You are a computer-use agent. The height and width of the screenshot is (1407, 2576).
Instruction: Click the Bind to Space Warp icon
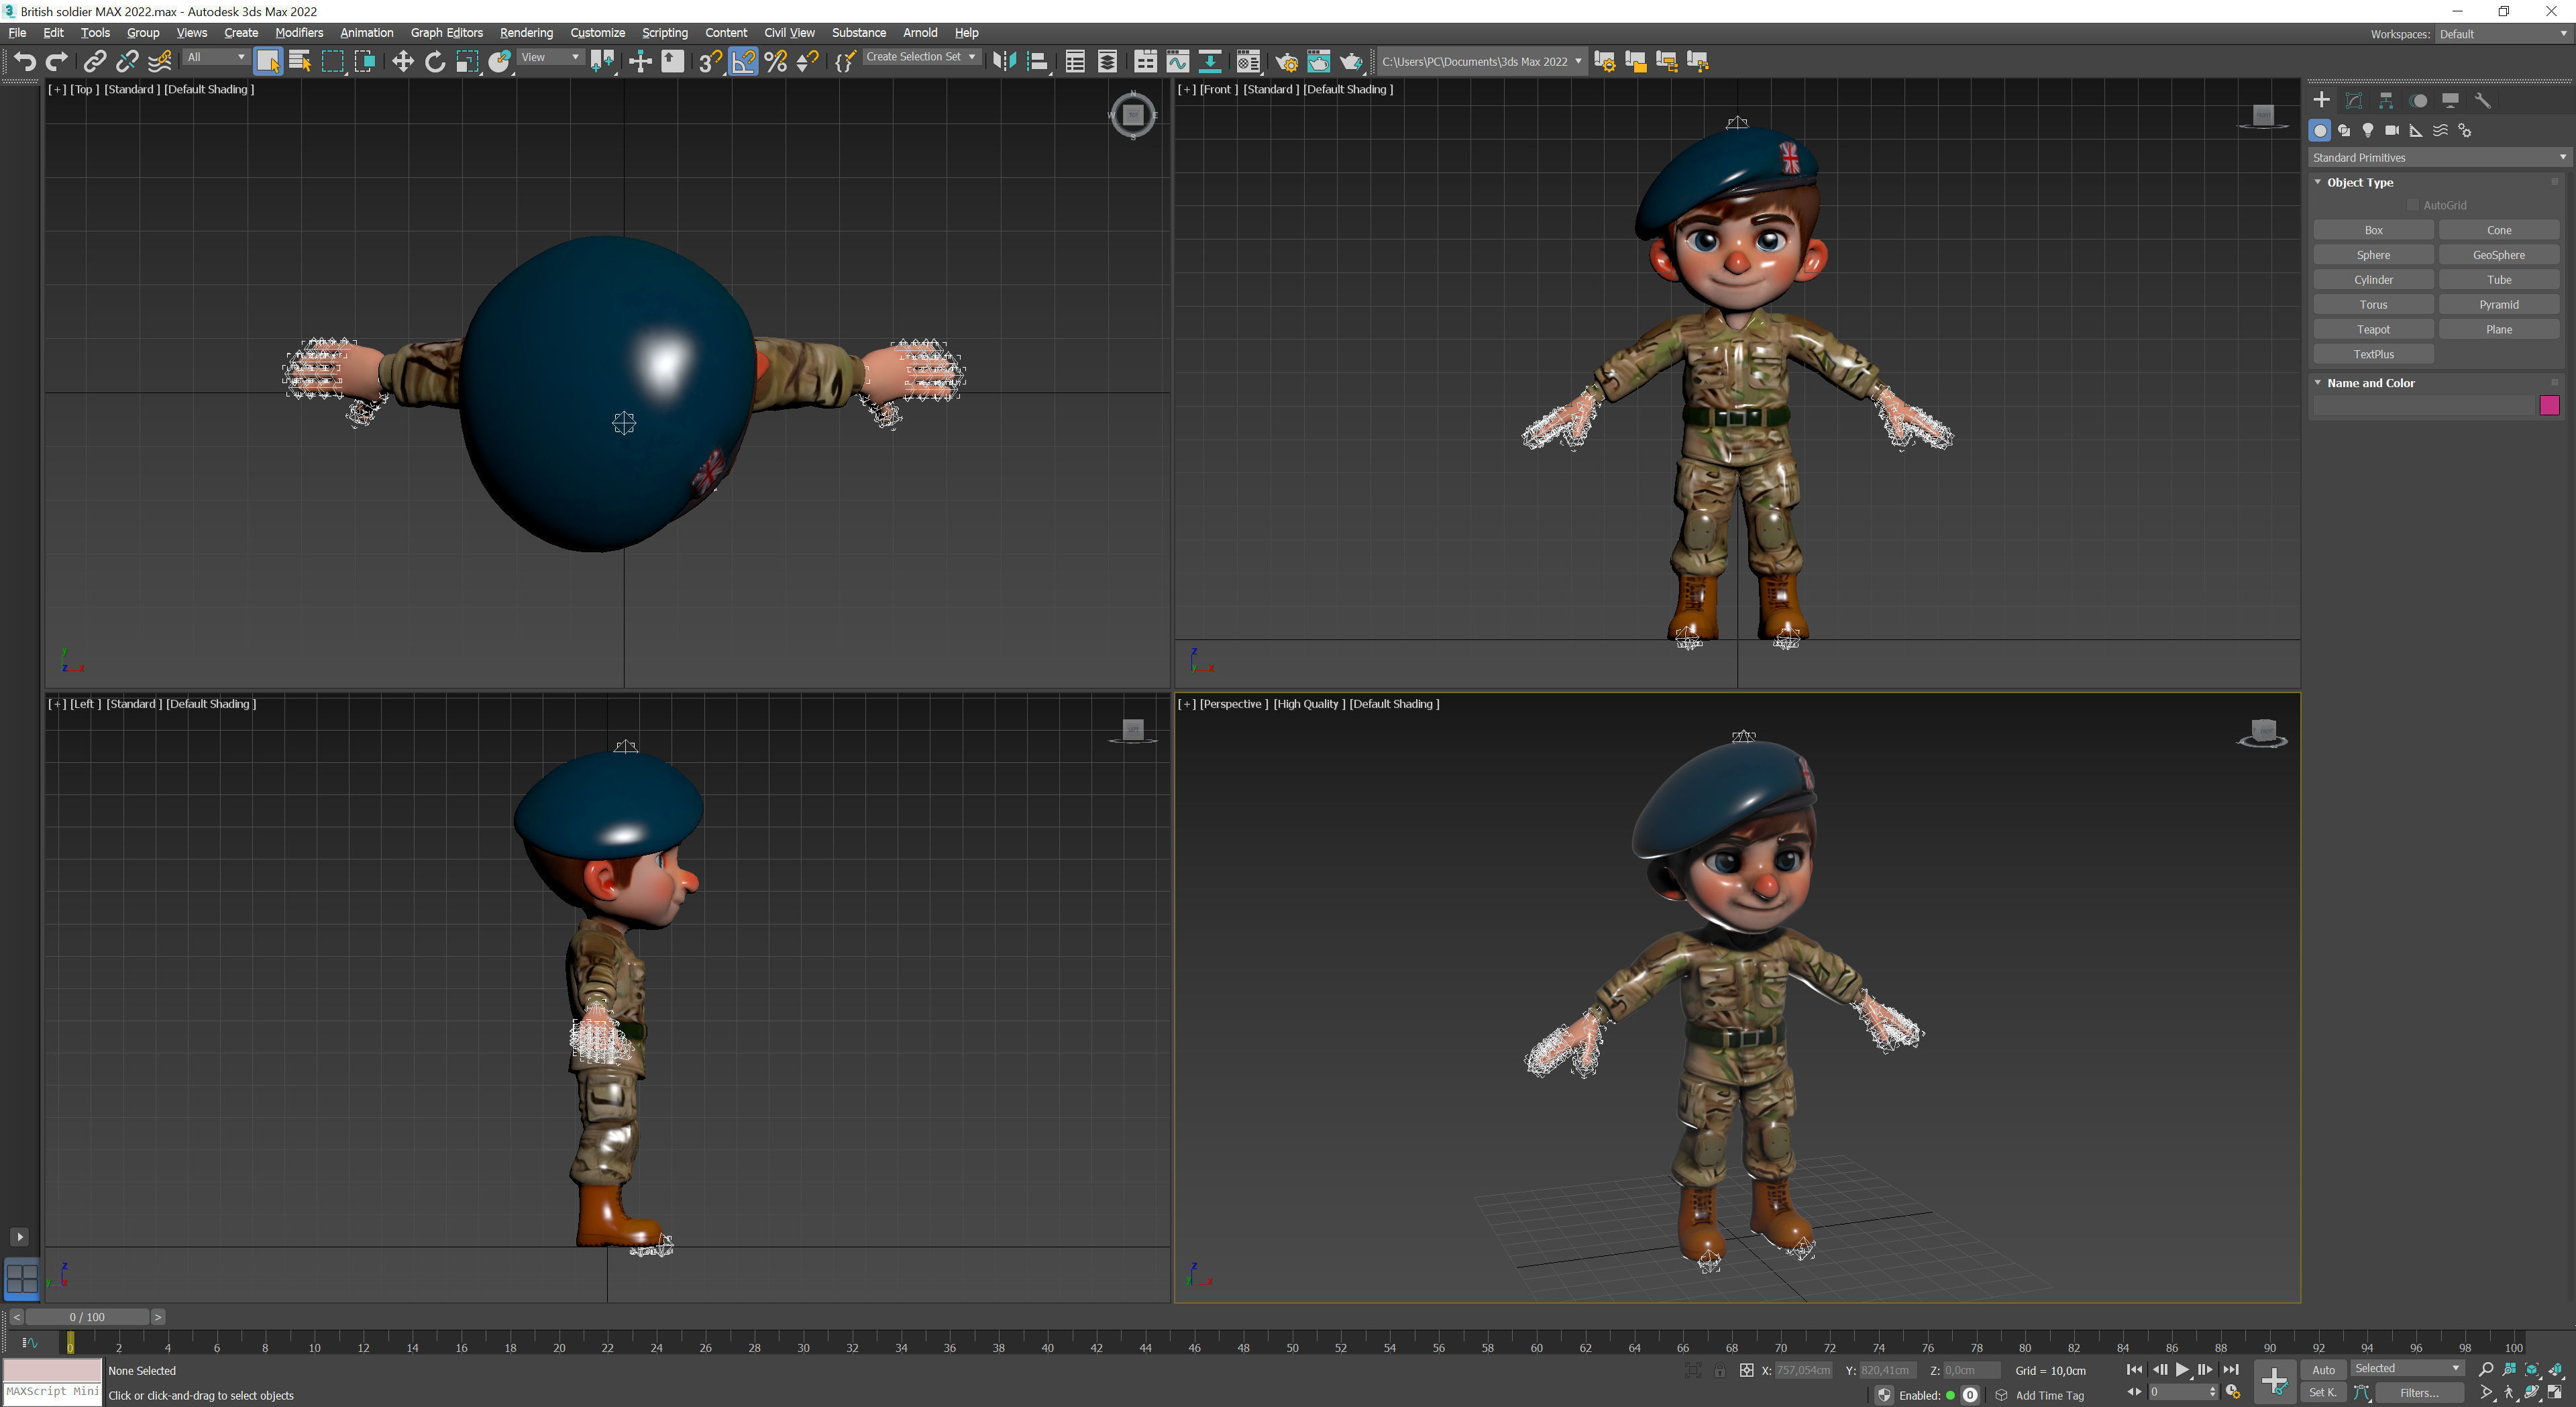(160, 62)
